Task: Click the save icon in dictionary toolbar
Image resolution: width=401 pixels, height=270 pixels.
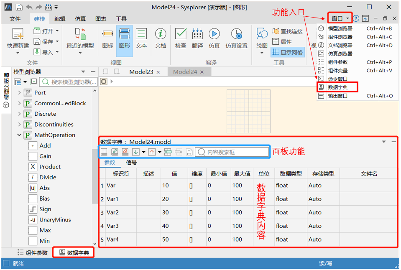Action: [x=189, y=152]
